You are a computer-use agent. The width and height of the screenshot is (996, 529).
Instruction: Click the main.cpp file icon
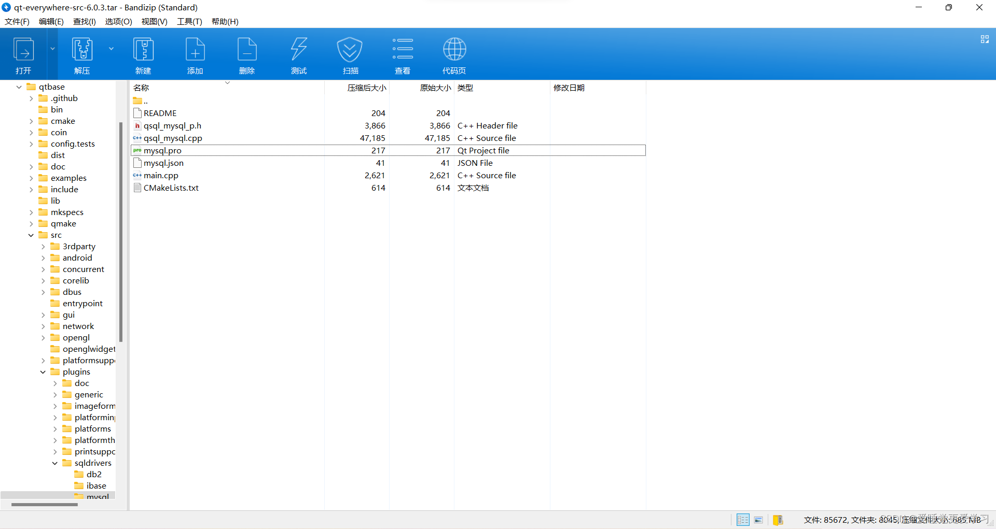pos(137,175)
